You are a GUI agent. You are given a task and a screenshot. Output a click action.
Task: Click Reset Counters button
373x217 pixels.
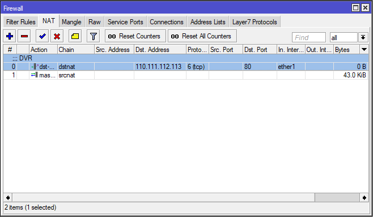click(x=135, y=36)
